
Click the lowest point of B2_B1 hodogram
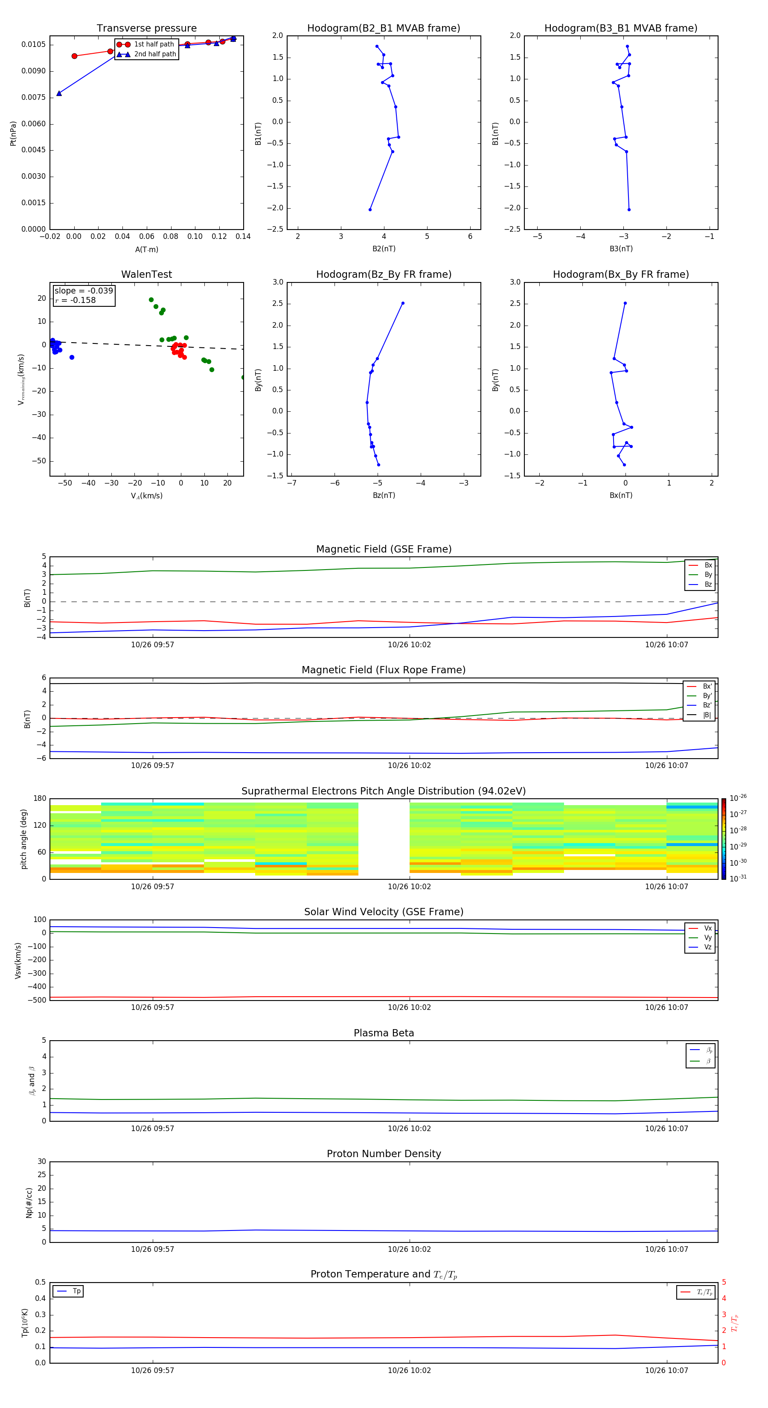[x=370, y=209]
